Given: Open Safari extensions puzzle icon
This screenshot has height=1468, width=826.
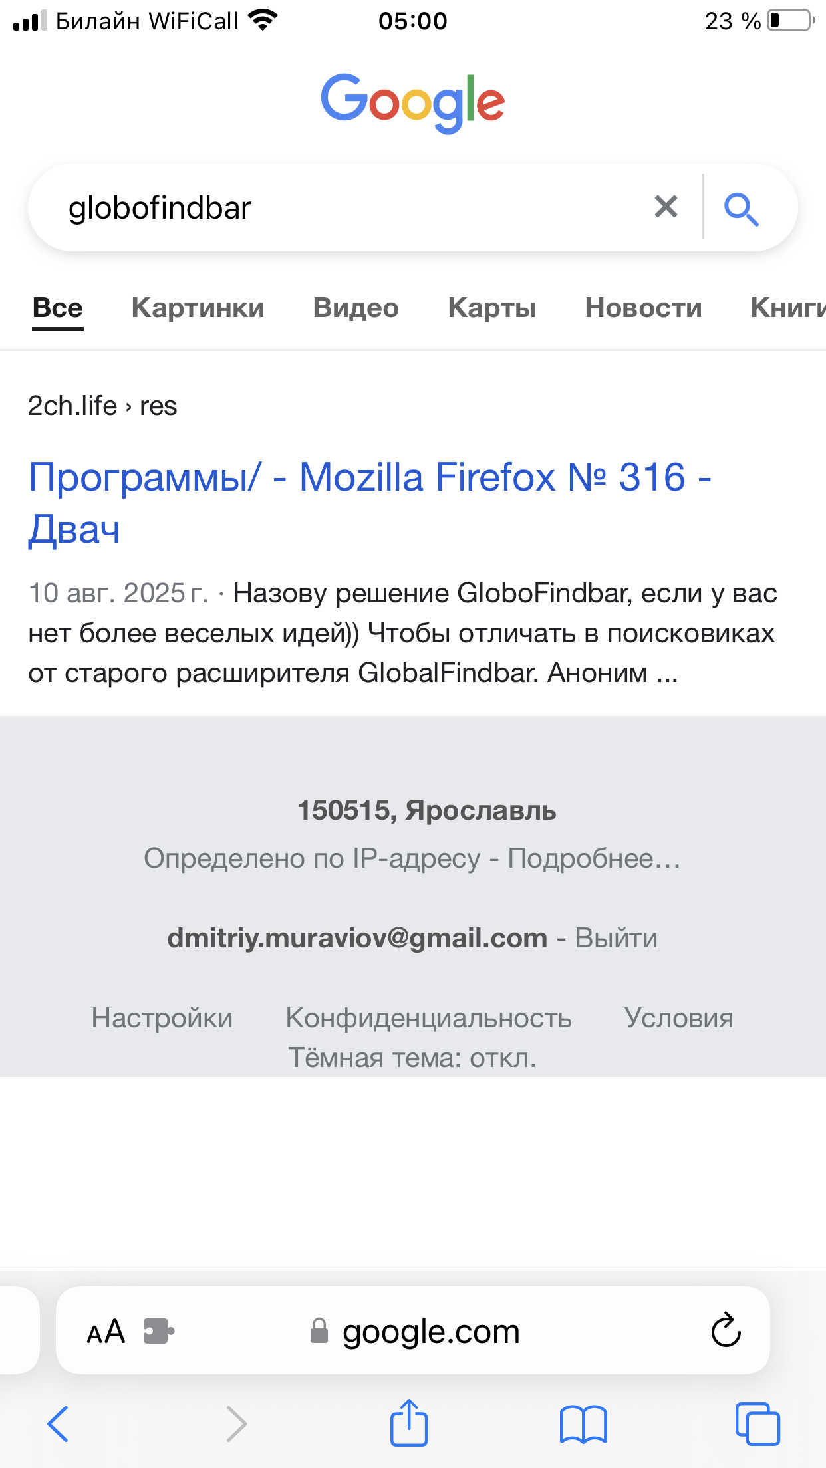Looking at the screenshot, I should tap(158, 1331).
